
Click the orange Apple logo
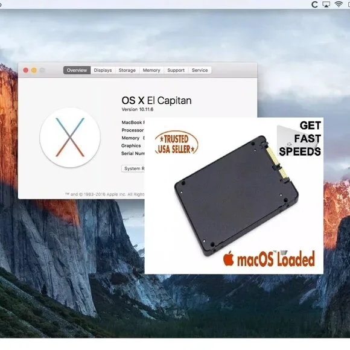pos(229,258)
